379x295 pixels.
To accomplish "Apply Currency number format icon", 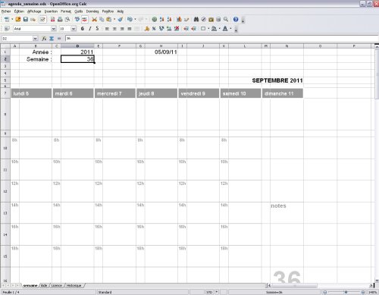I will [147, 29].
